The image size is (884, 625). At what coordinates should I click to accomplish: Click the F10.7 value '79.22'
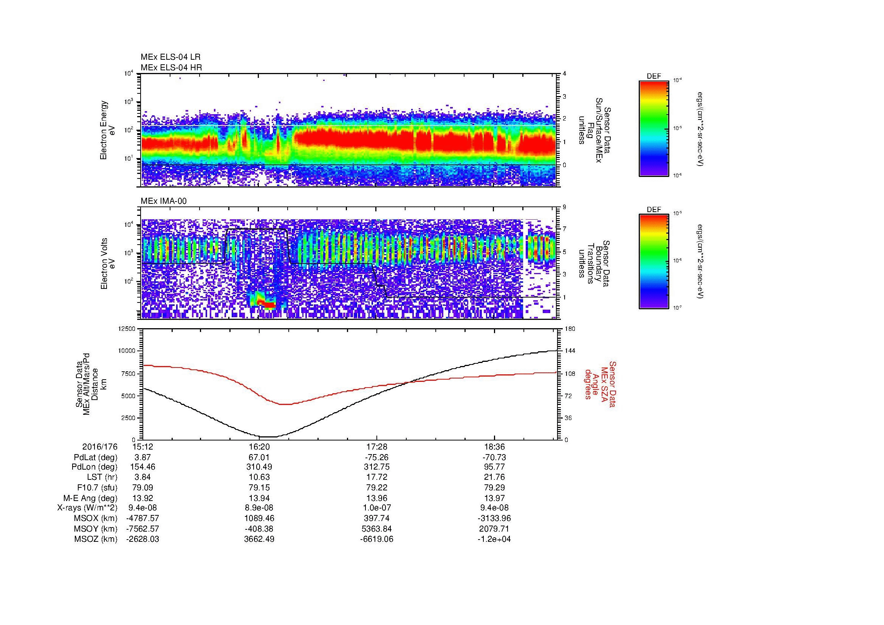(376, 488)
